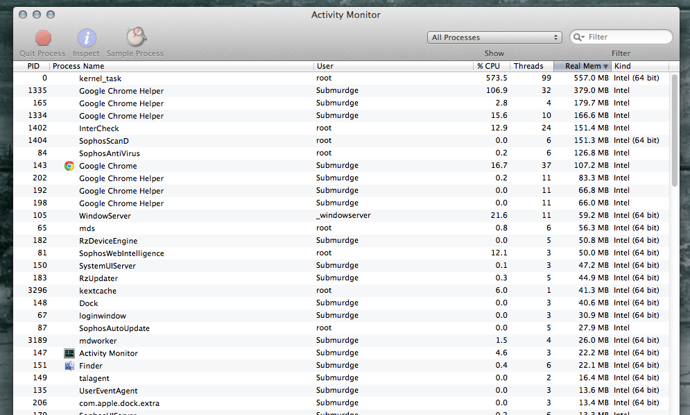Screen dimensions: 690x415
Task: Select Google Chrome Helper with PID 165
Action: pyautogui.click(x=341, y=103)
